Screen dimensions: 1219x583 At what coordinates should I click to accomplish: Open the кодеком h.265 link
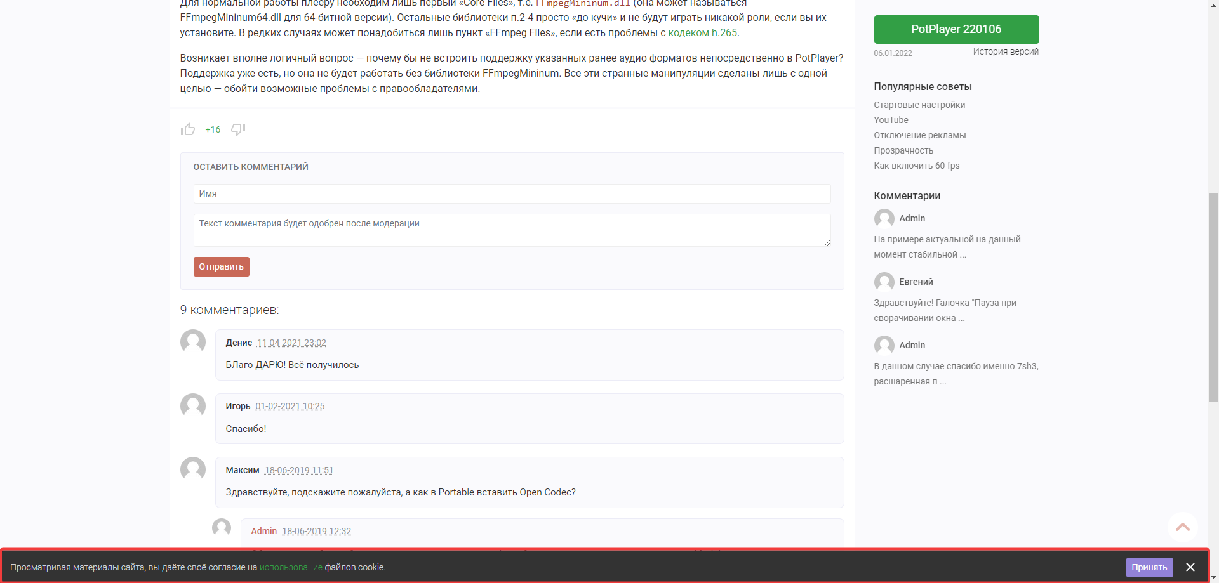702,33
